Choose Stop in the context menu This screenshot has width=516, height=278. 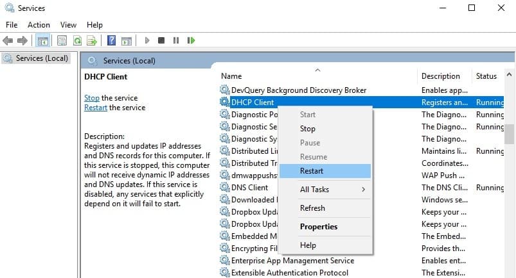(x=325, y=129)
